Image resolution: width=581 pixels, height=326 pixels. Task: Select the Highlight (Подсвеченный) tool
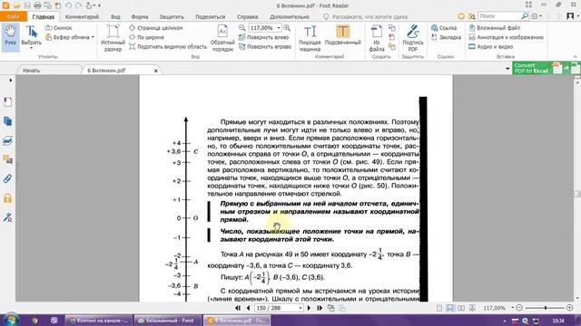coord(343,36)
